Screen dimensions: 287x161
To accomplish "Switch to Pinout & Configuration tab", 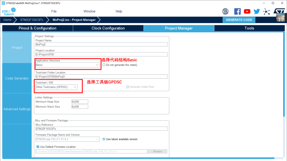I will 37,28.
